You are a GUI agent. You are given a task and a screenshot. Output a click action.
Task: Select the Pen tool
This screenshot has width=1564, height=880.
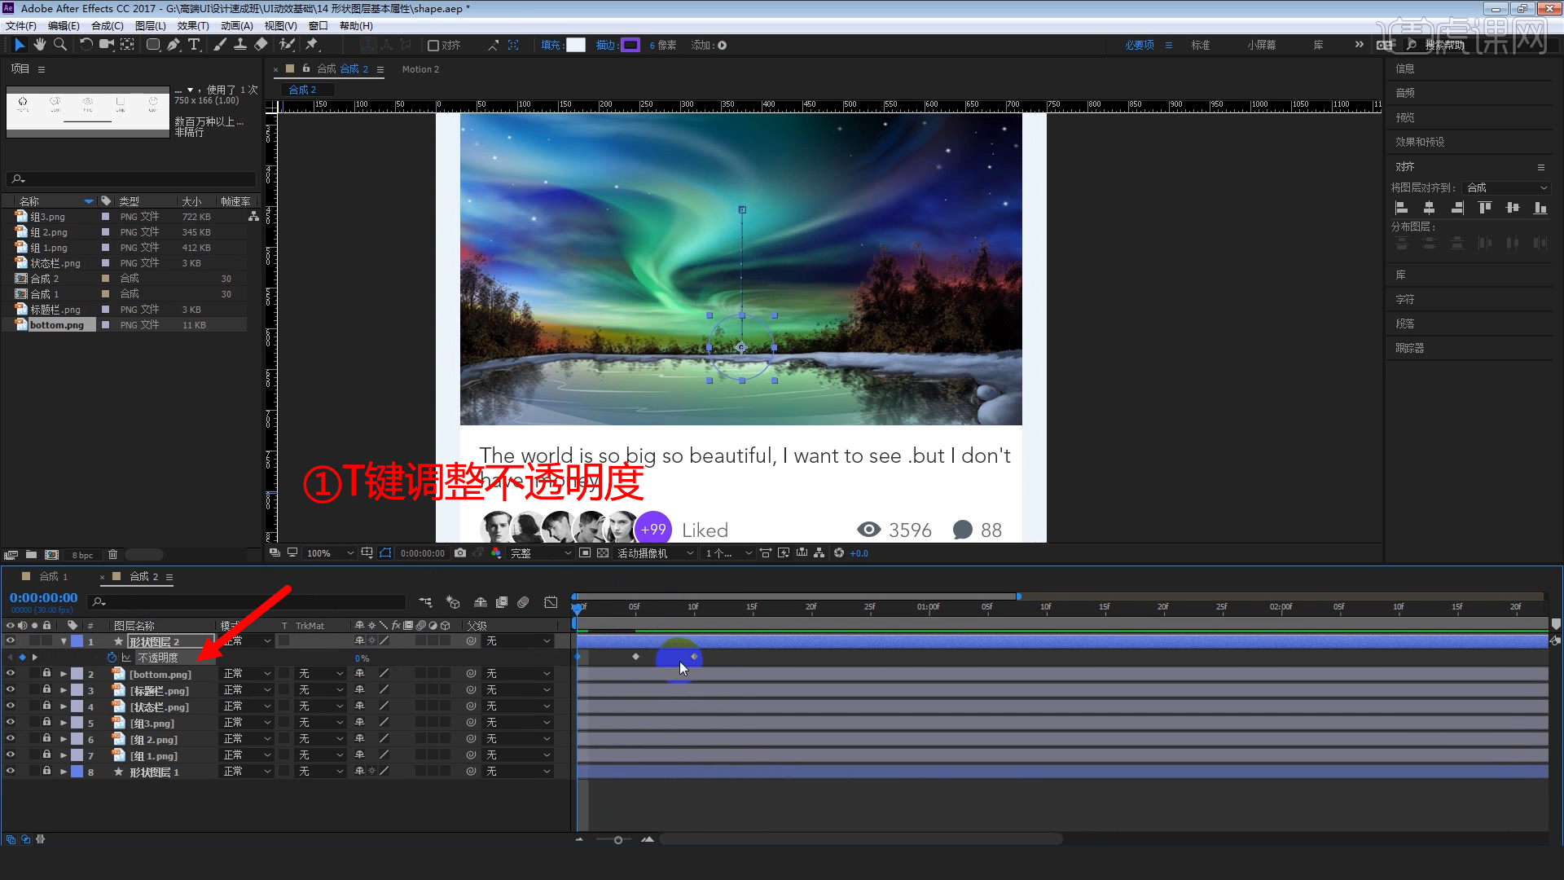click(x=174, y=45)
